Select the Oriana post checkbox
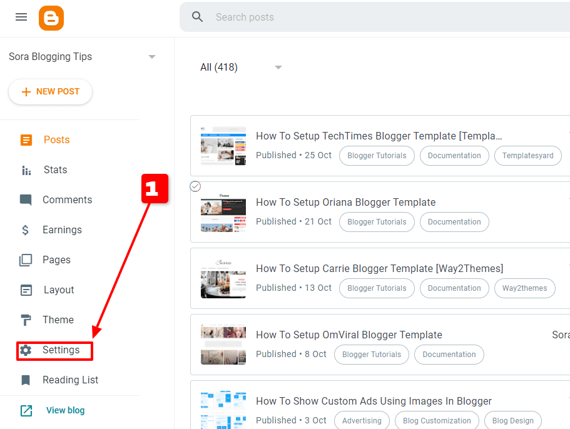The height and width of the screenshot is (429, 570). (x=195, y=186)
